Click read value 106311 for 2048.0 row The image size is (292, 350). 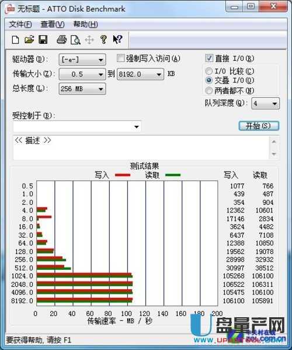pyautogui.click(x=262, y=284)
